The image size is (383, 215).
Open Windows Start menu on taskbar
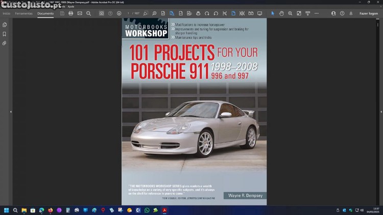pyautogui.click(x=7, y=210)
